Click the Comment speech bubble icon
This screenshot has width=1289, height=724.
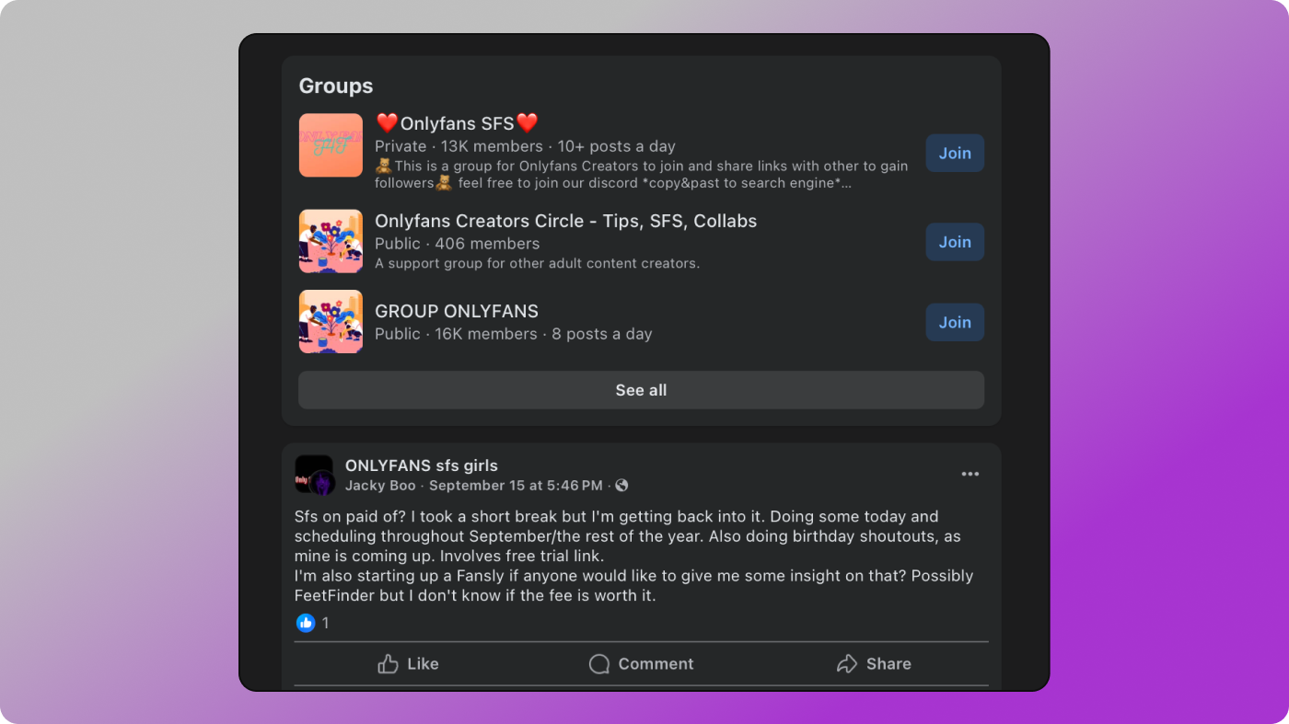coord(599,664)
